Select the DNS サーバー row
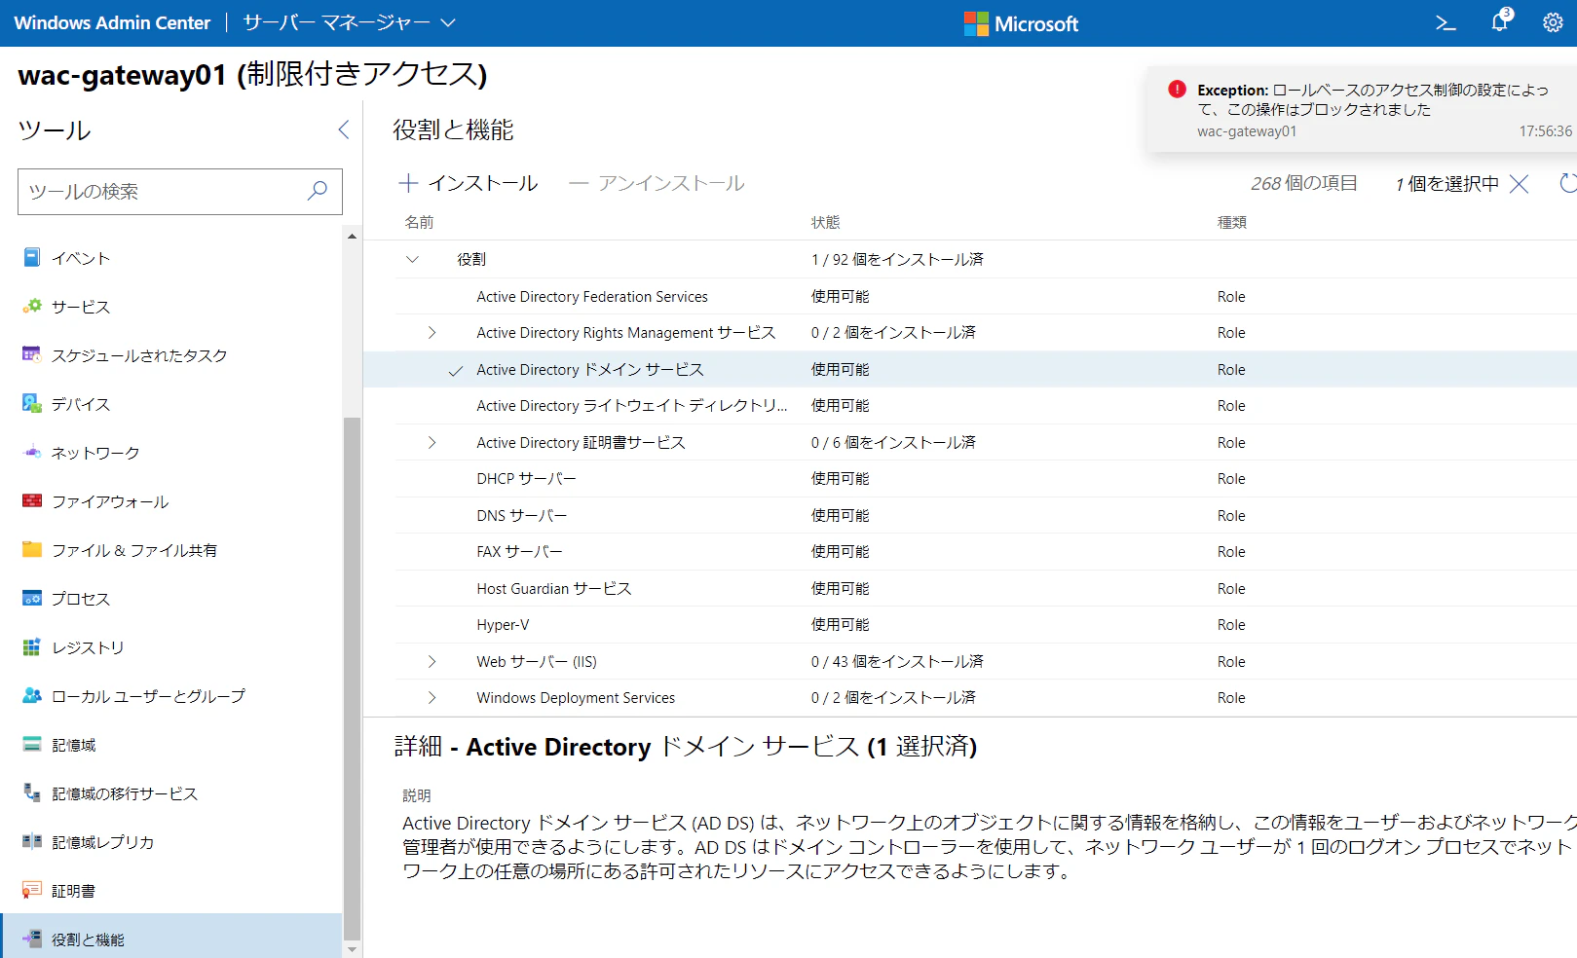This screenshot has height=958, width=1577. point(970,516)
